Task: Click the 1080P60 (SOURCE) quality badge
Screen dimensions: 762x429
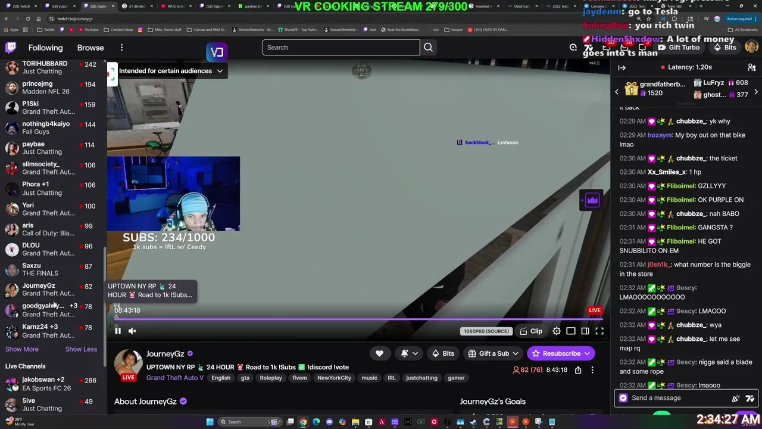Action: click(x=486, y=331)
